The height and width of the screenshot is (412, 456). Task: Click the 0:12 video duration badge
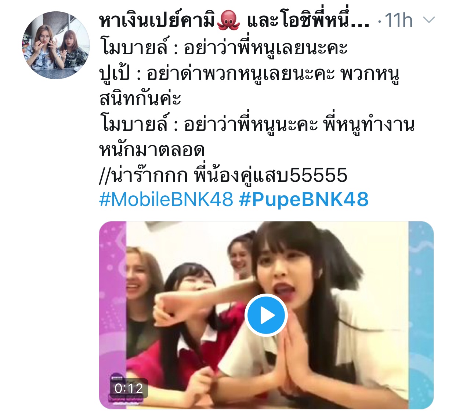coord(129,388)
